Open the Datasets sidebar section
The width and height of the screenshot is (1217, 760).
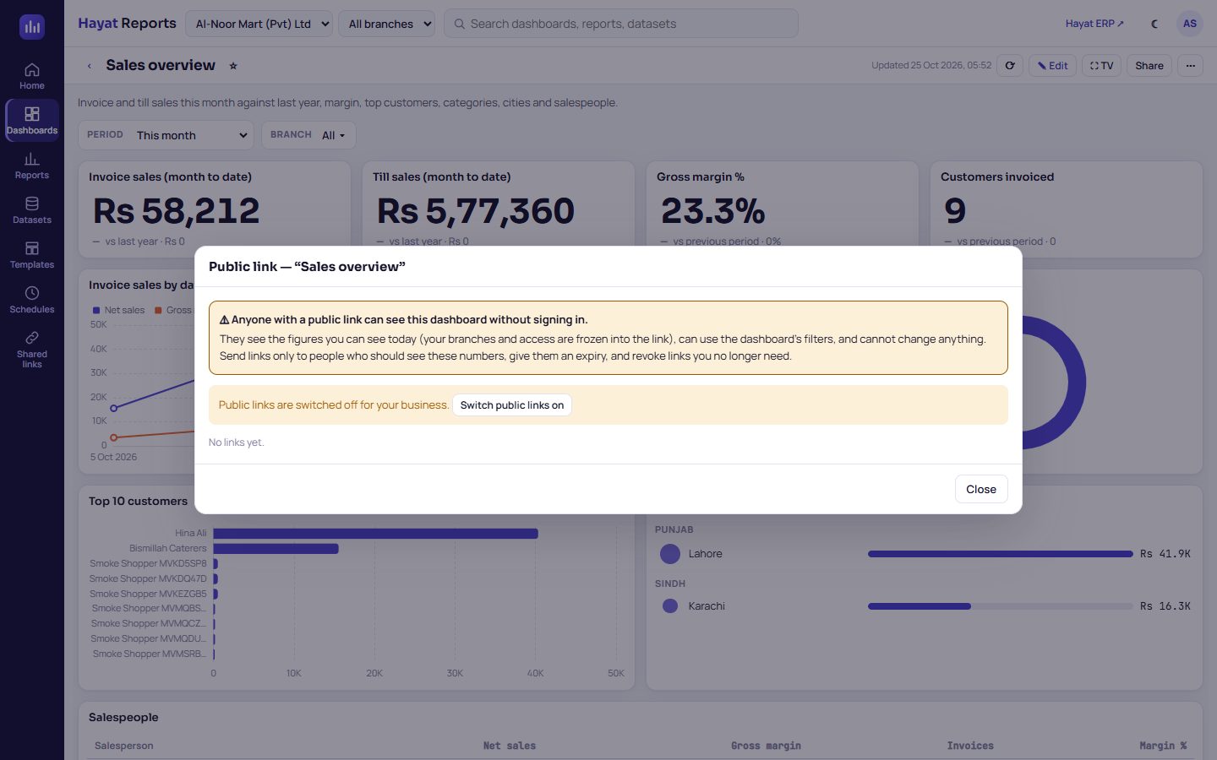(x=32, y=210)
